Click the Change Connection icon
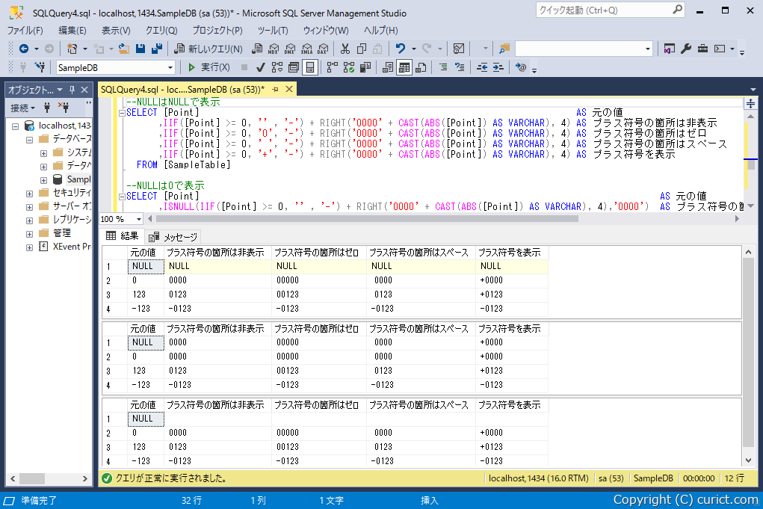 [40, 67]
